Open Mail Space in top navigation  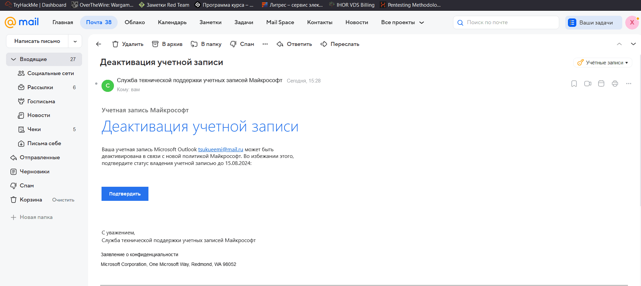point(280,22)
